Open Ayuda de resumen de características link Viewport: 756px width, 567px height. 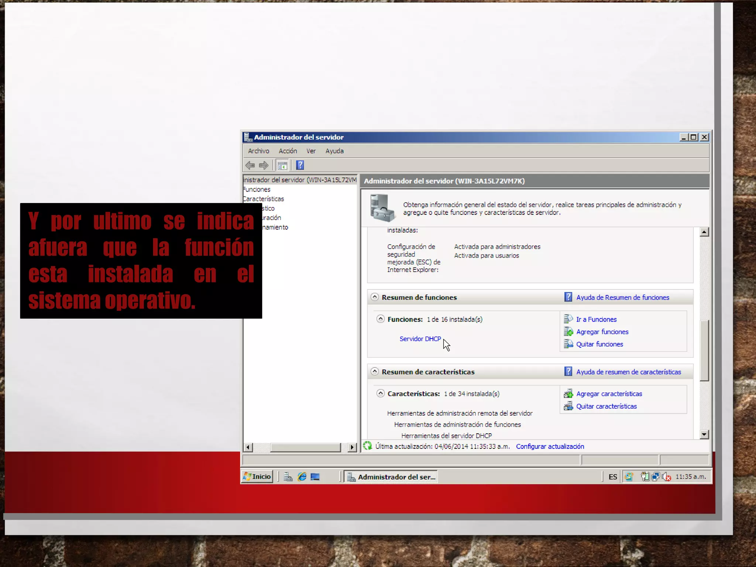[629, 372]
